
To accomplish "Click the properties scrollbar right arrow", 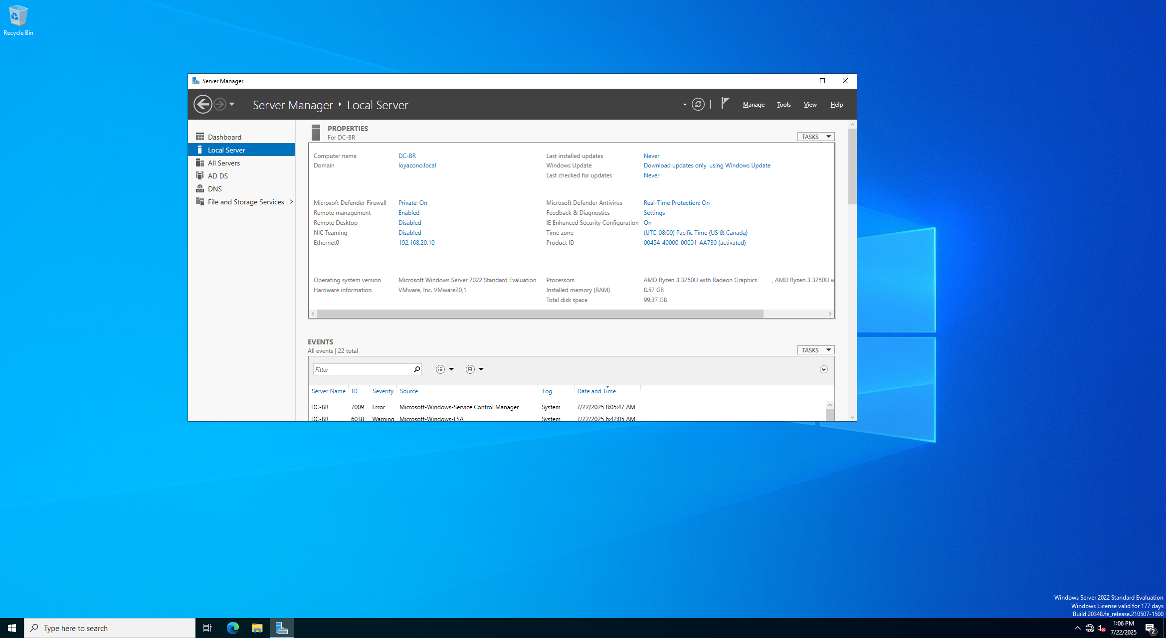I will tap(830, 314).
